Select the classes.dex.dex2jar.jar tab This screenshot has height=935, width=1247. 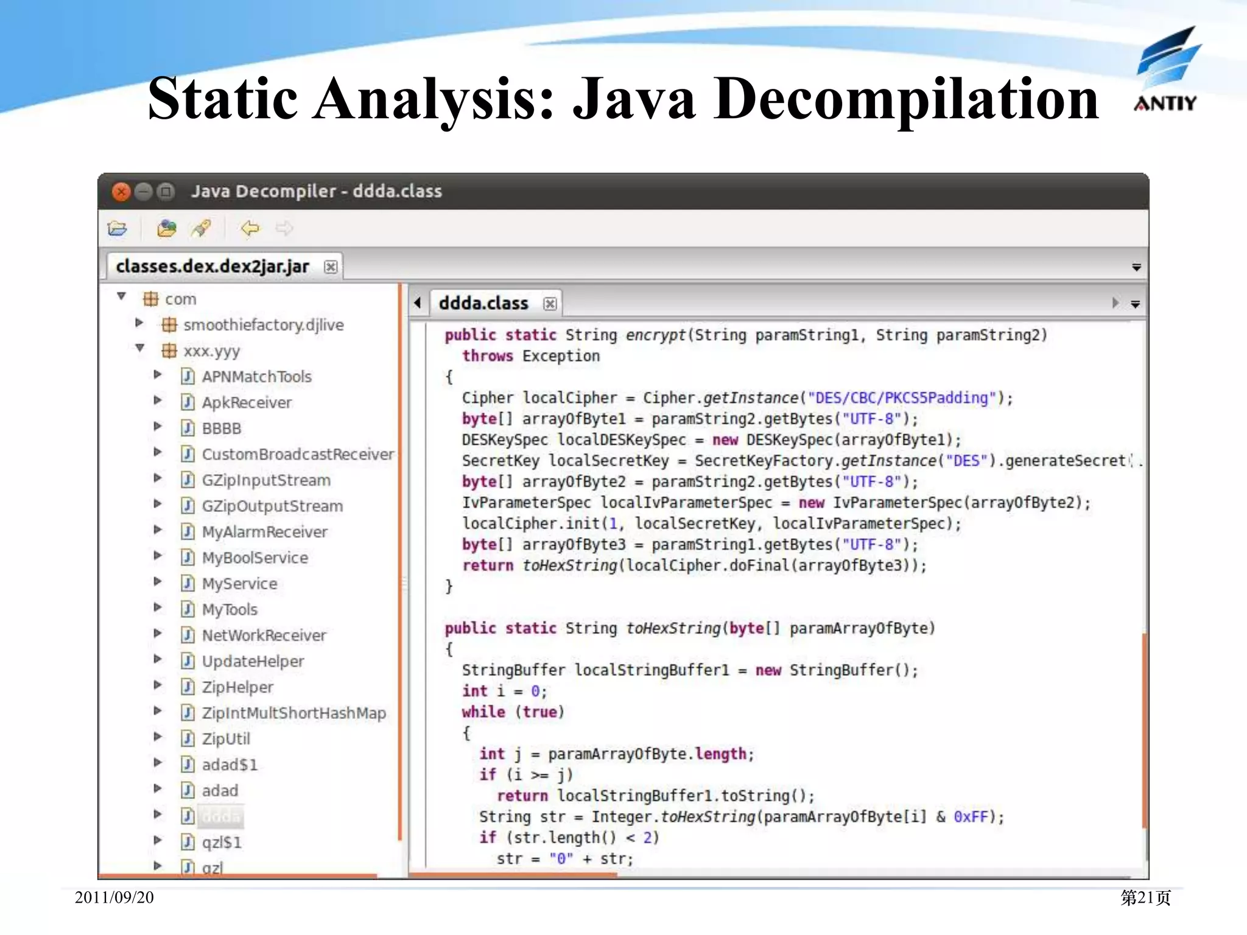tap(213, 267)
